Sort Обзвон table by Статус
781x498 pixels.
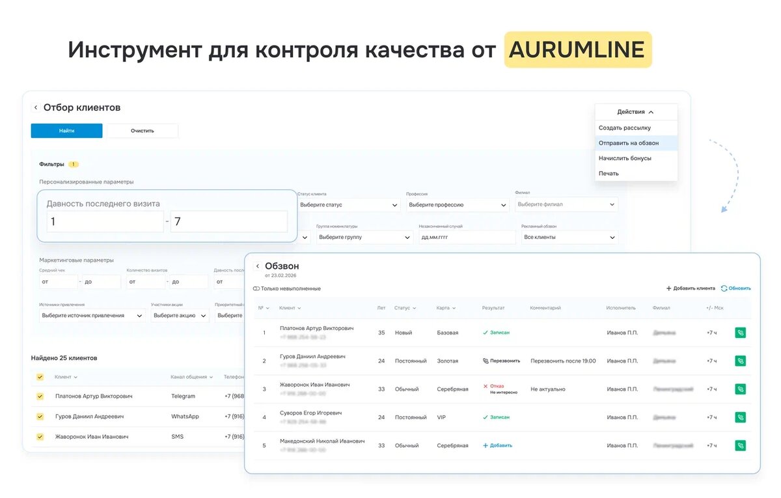[405, 308]
